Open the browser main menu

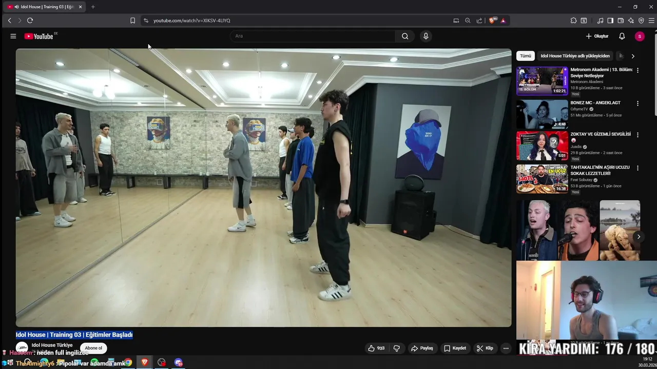coord(651,20)
